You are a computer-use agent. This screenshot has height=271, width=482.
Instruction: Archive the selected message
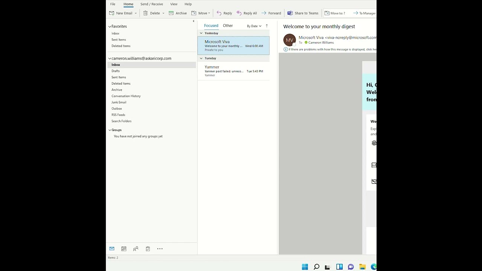[178, 13]
